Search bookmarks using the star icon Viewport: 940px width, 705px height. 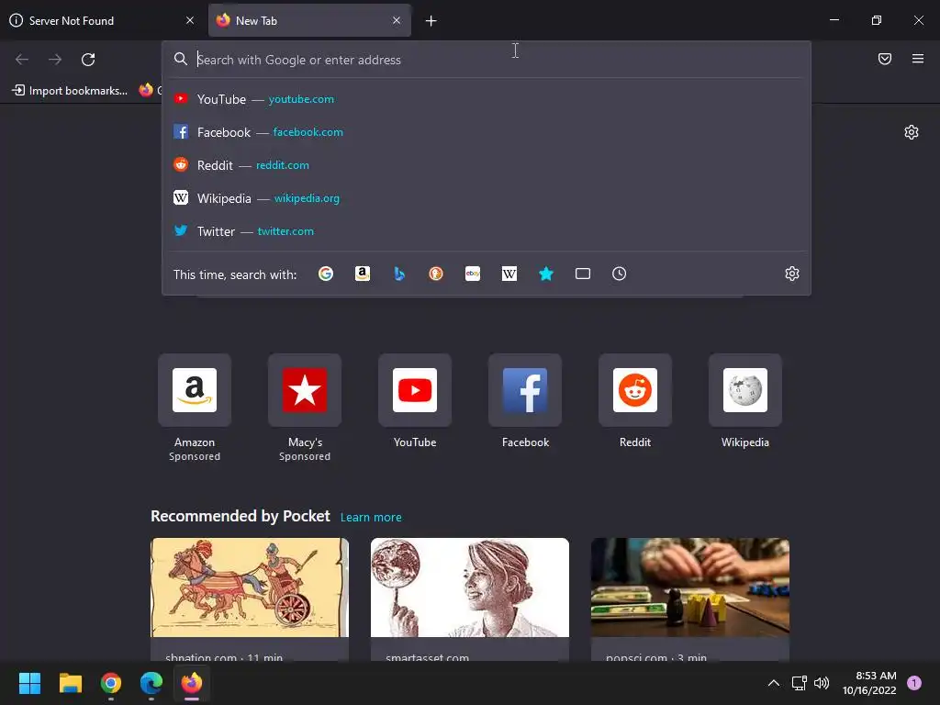pos(545,274)
